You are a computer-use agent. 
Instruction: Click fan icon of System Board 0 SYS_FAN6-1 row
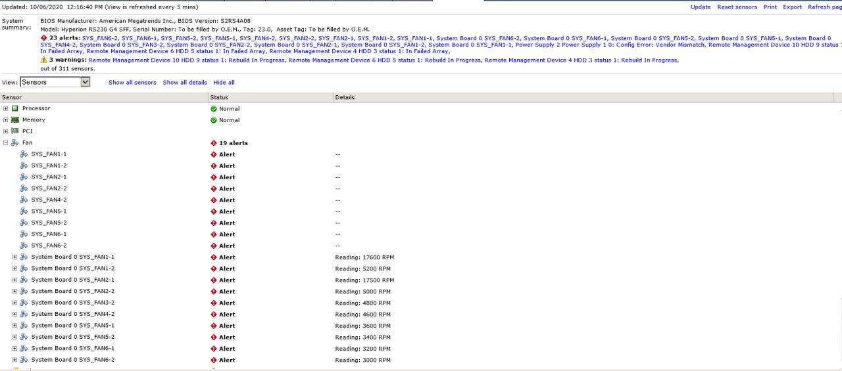24,348
